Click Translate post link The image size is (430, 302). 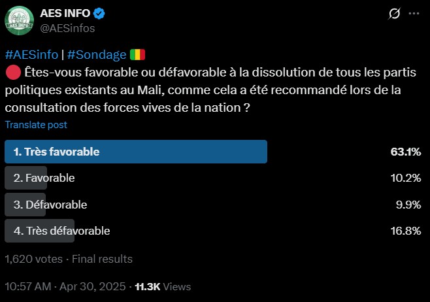click(36, 125)
